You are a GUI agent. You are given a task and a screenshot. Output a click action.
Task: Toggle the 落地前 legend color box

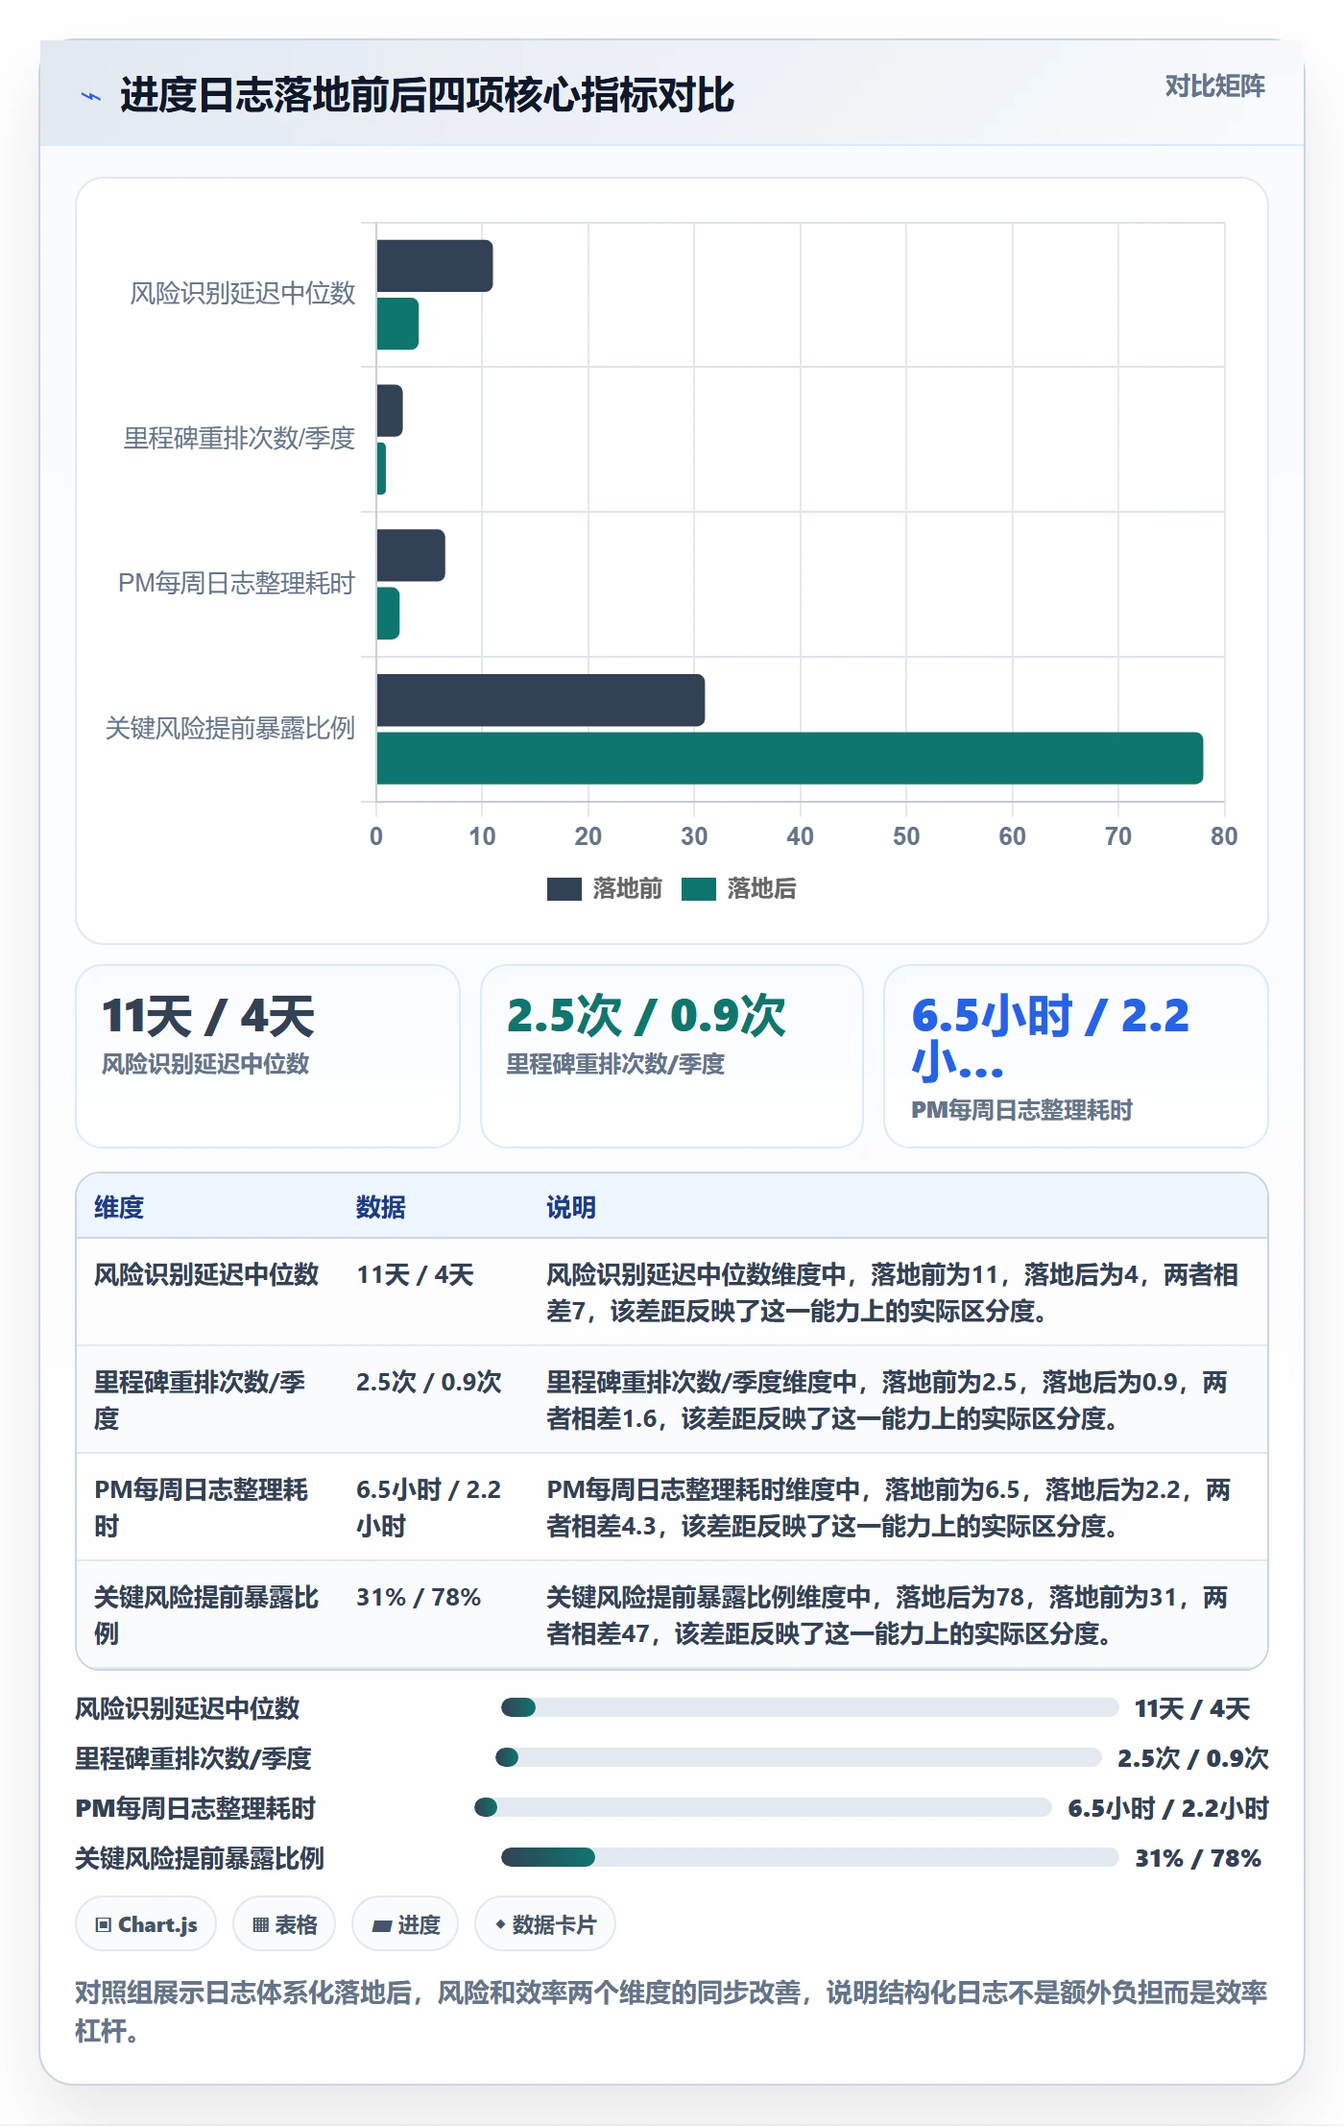pyautogui.click(x=564, y=889)
